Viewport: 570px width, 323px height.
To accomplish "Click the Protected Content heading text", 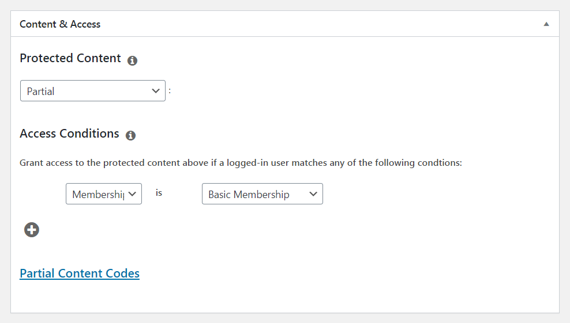I will coord(70,58).
